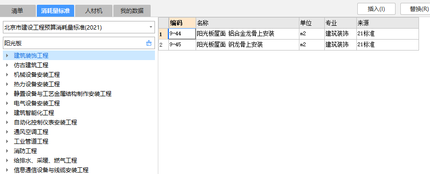Screen dimensions: 430x174
Task: Expand the 建筑智能化工程 node arrow
Action: 7,113
